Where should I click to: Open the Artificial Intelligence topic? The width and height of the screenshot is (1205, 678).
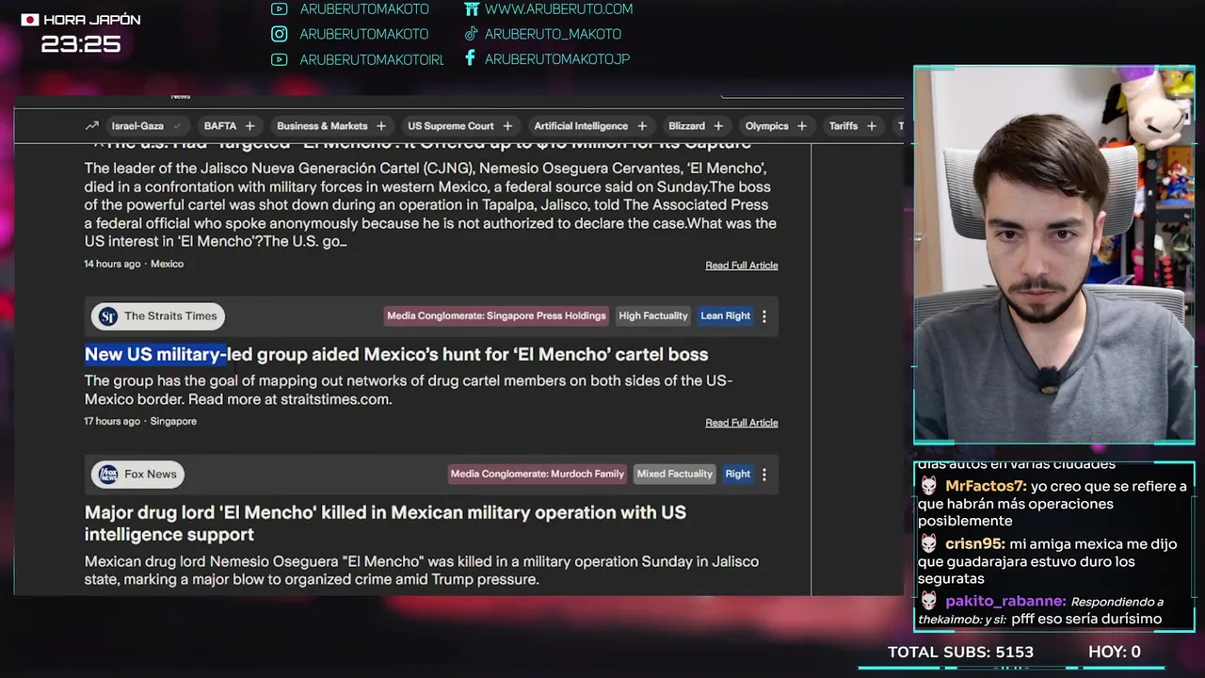581,126
